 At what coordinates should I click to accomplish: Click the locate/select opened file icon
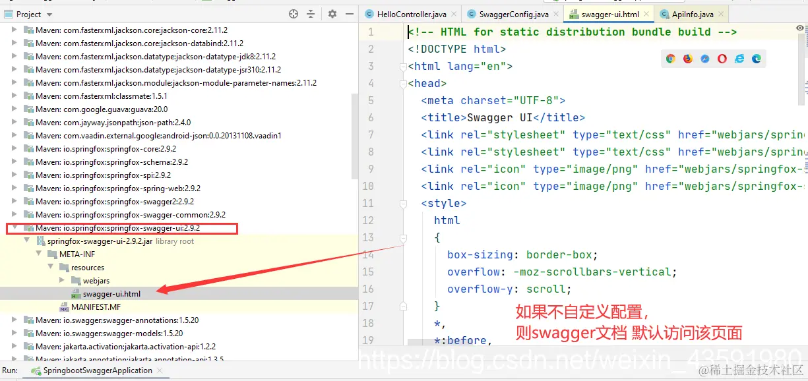point(294,14)
